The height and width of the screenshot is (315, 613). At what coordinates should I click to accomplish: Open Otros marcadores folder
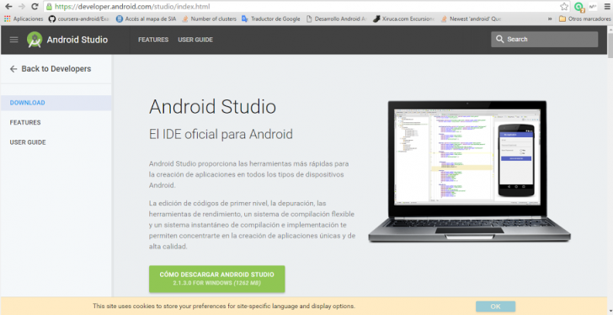585,19
